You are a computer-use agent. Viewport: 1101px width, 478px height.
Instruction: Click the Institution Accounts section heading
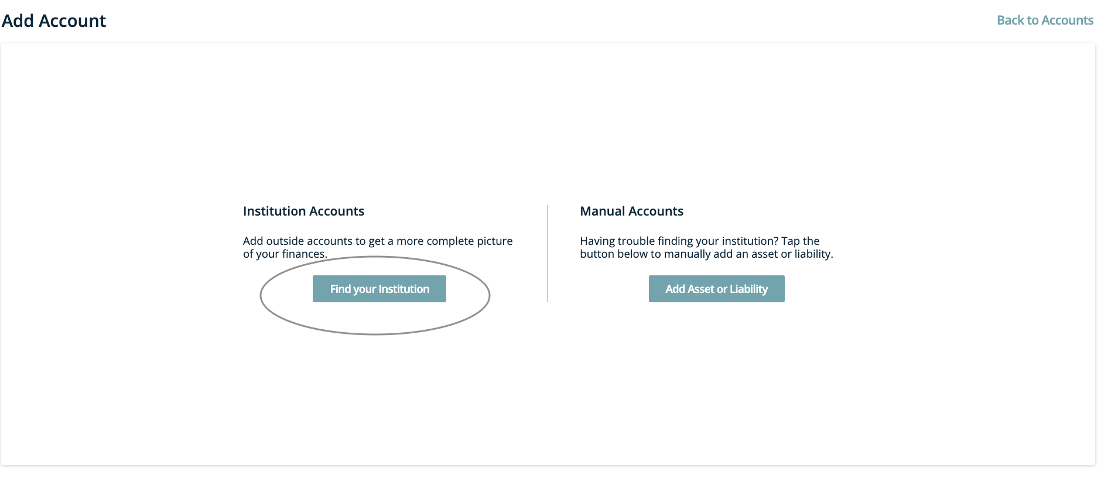point(303,211)
